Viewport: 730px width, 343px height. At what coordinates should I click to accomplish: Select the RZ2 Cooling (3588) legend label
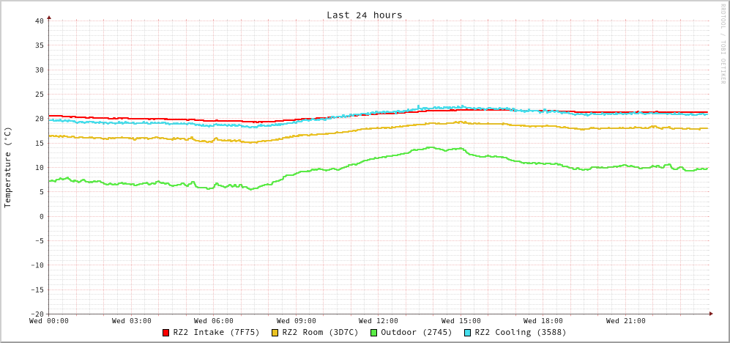pos(520,332)
